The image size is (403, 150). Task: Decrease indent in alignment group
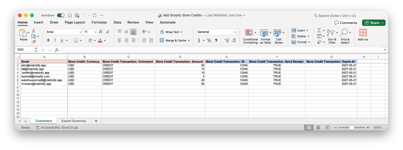click(144, 41)
